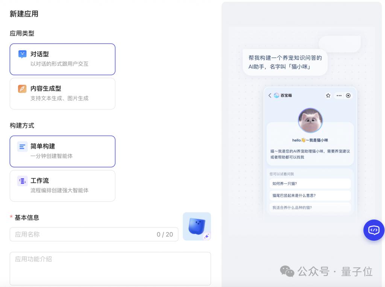
Task: Click the blue chat bubble icon of 对话型
Action: click(x=22, y=54)
